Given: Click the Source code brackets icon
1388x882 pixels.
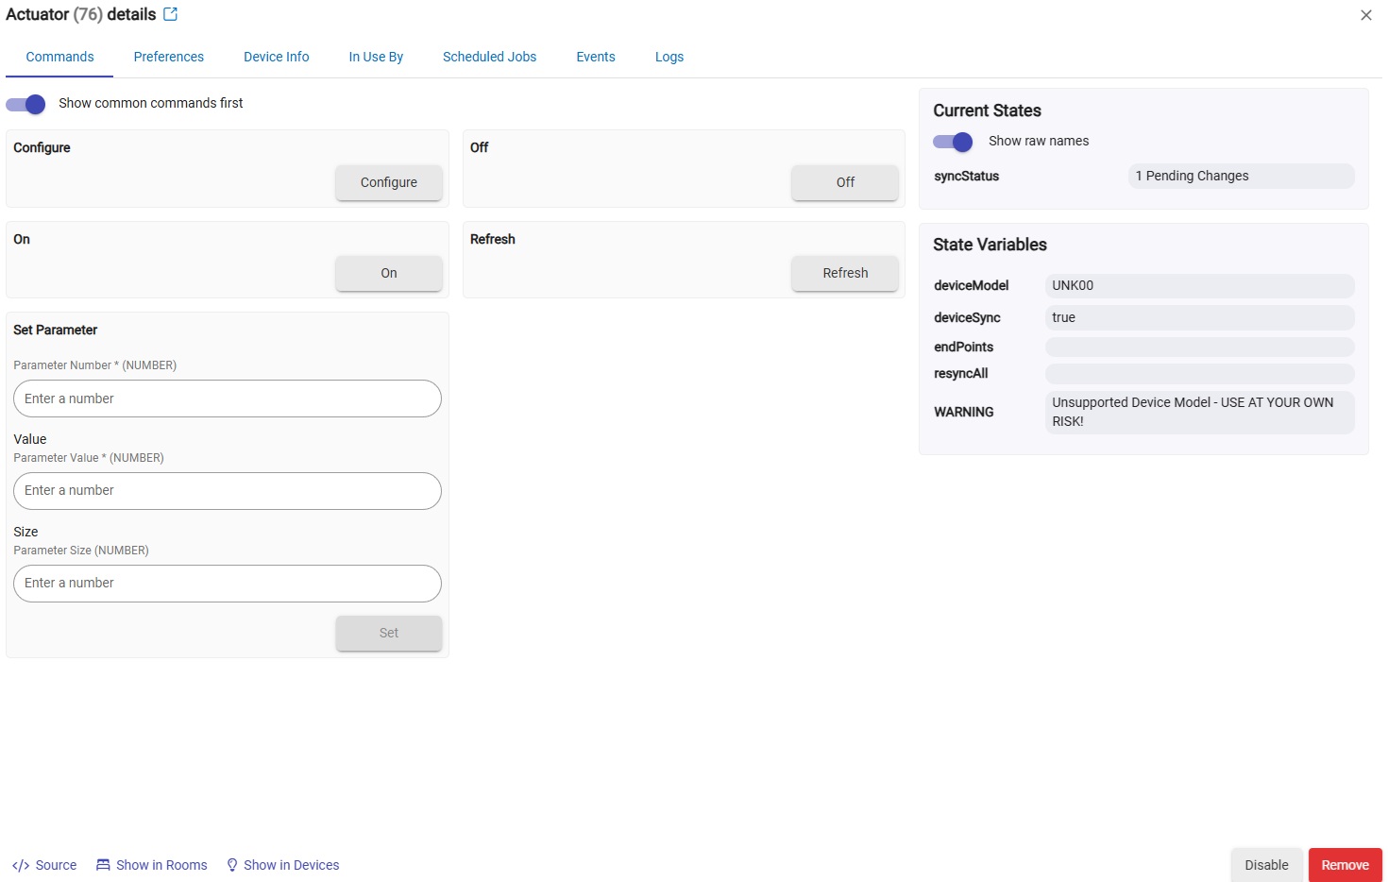Looking at the screenshot, I should tap(21, 865).
